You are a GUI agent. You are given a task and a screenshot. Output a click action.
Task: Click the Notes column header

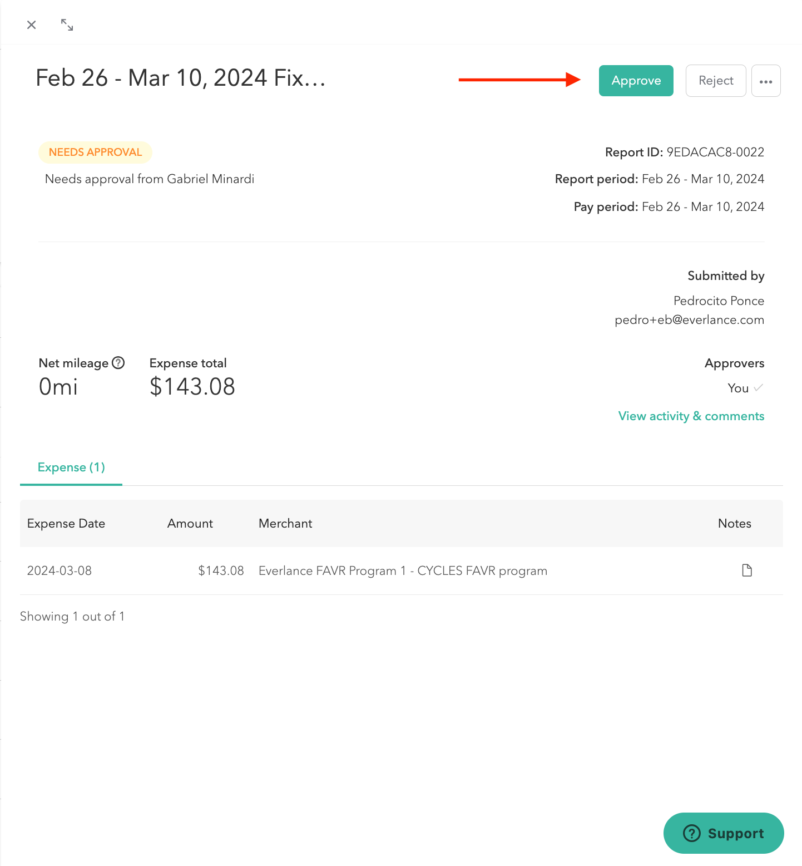pos(734,523)
